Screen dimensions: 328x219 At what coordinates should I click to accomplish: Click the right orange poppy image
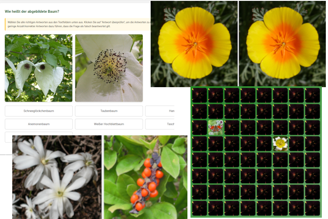click(282, 43)
